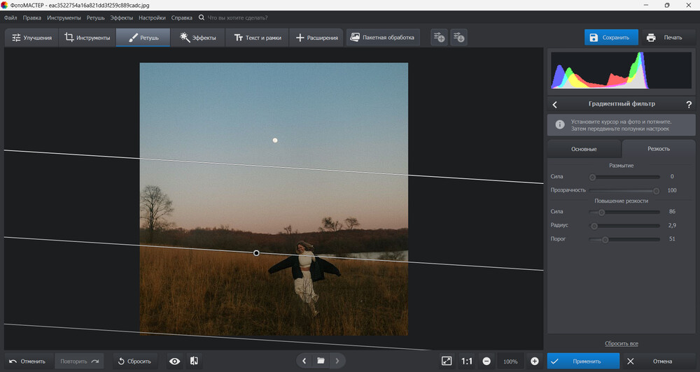Collapse Gradient filter panel with back arrow
The image size is (700, 372).
(555, 104)
